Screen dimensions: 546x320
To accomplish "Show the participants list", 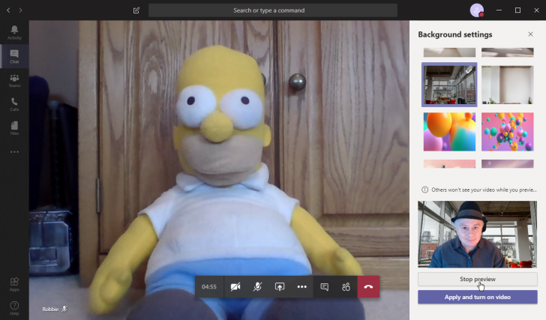I will point(346,286).
